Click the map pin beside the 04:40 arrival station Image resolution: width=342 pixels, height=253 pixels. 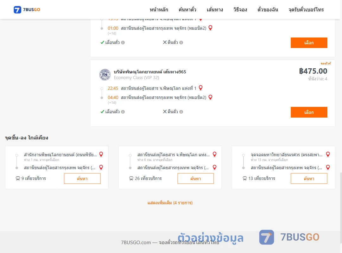(211, 97)
